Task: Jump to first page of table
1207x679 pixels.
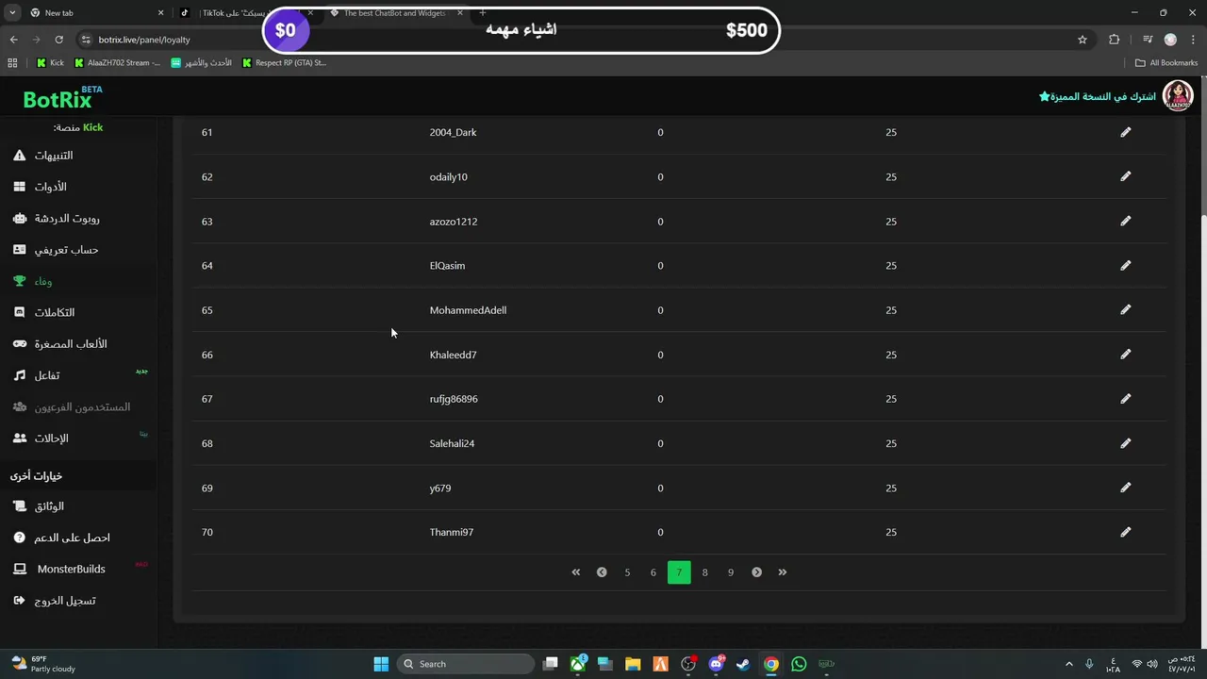Action: [576, 572]
